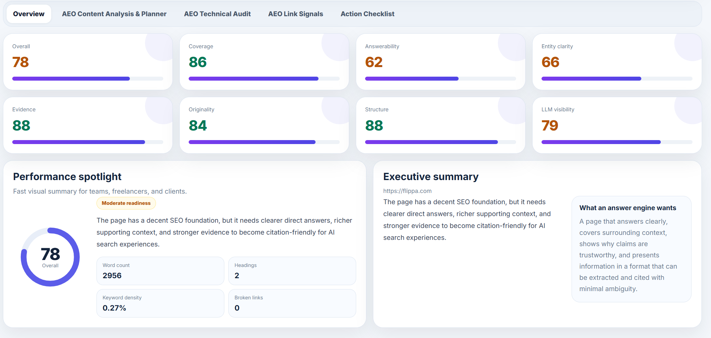Click the flippa.com URL link
The width and height of the screenshot is (711, 338).
pos(407,191)
